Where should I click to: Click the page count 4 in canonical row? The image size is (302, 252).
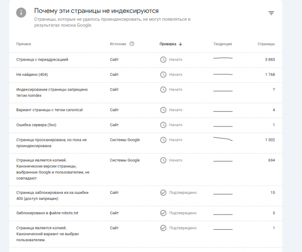coord(274,110)
